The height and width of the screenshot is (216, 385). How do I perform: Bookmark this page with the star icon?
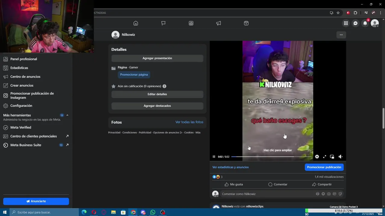[x=338, y=13]
